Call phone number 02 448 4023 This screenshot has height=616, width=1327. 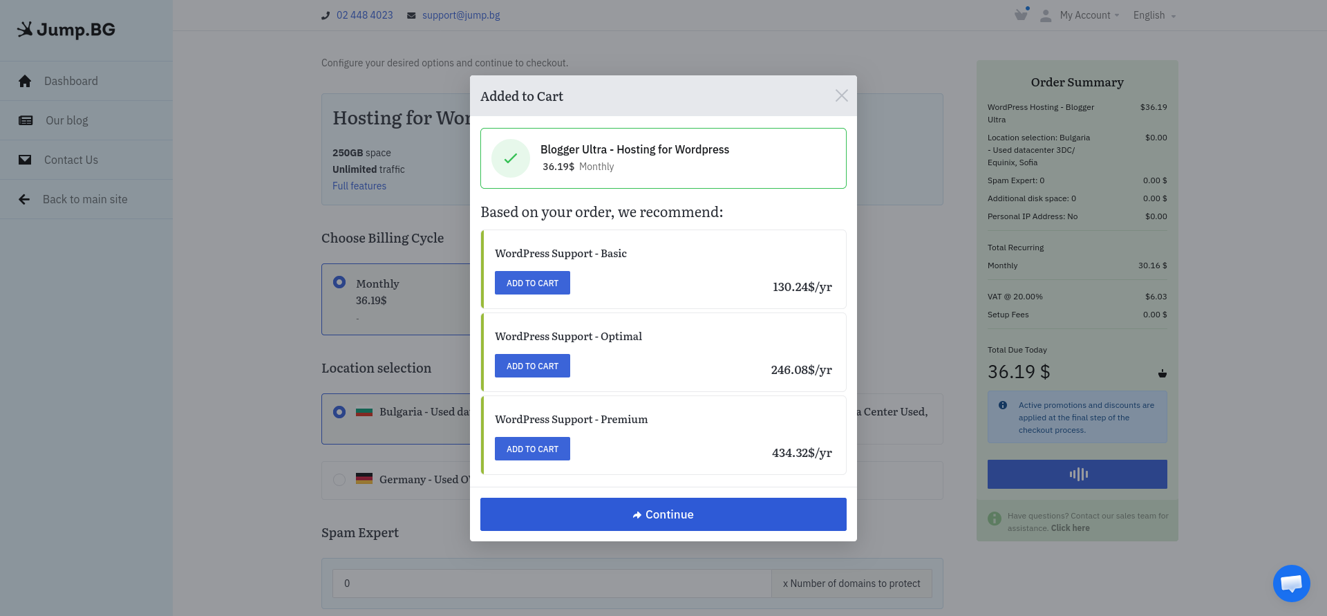[x=364, y=15]
